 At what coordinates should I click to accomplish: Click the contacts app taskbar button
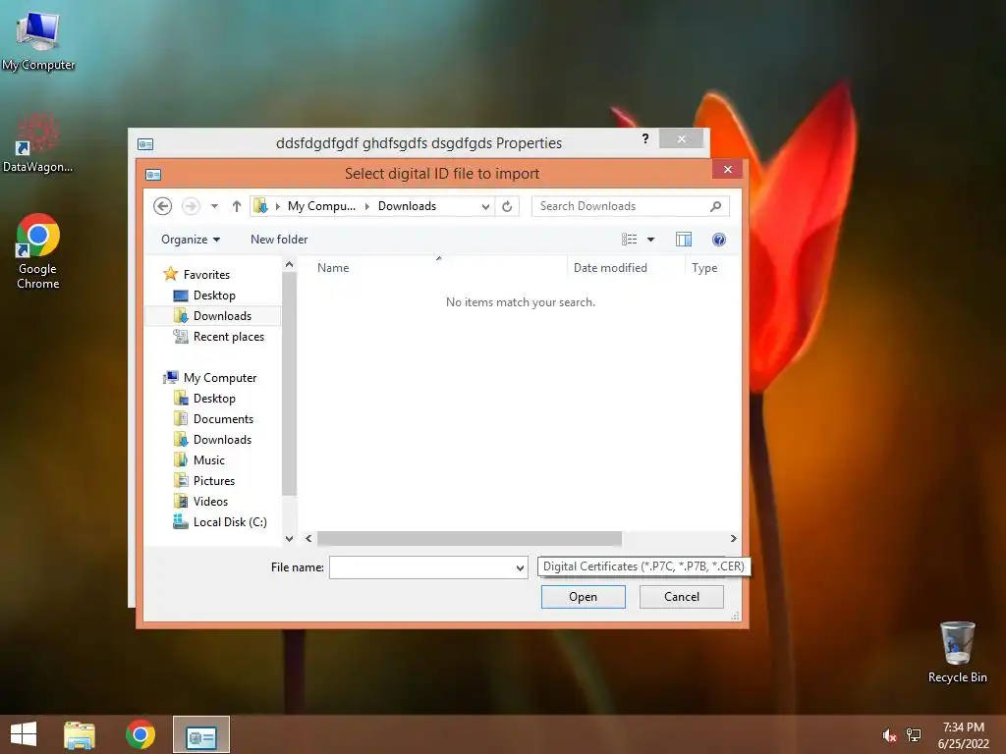200,734
